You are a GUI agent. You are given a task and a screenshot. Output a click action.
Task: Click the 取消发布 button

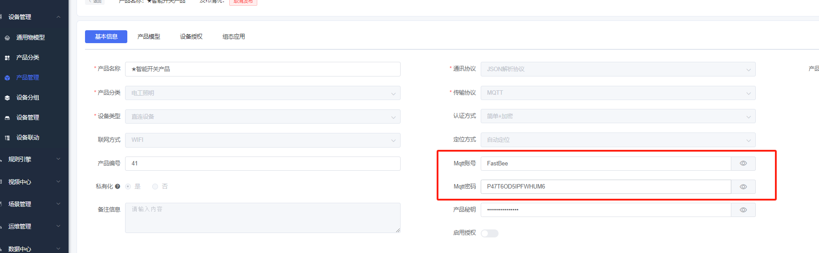(x=243, y=2)
